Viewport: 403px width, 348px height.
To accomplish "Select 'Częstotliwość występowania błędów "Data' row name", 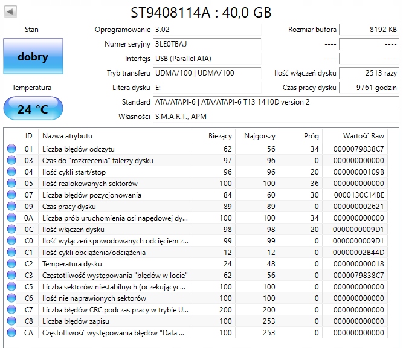I will tap(113, 332).
